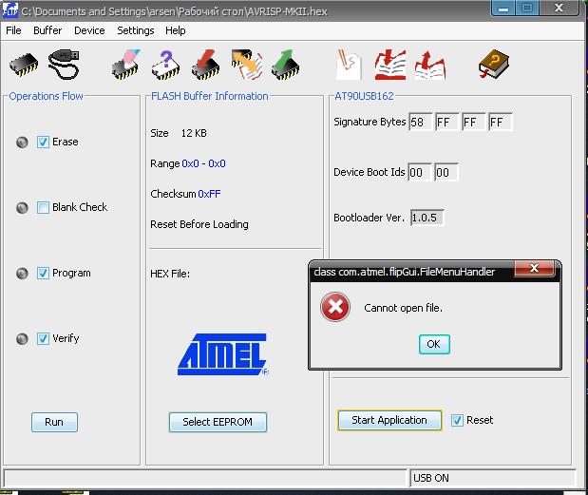Screen dimensions: 588x495
Task: Minimize the FLIP window
Action: coord(503,9)
